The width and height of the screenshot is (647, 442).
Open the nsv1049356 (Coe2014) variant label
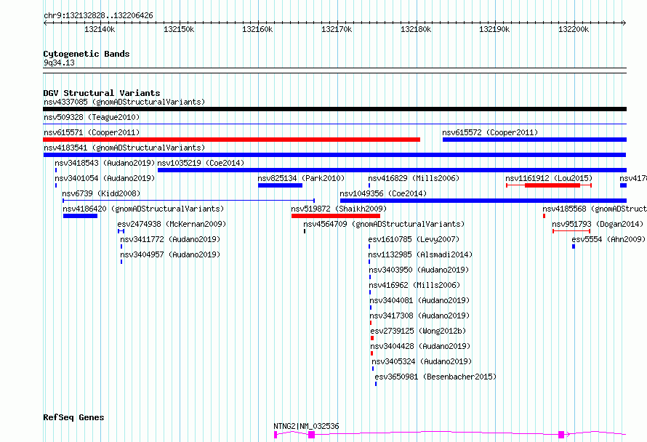coord(385,193)
